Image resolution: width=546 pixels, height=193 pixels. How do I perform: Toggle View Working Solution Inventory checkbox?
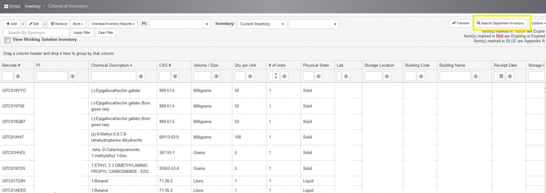[x=7, y=40]
